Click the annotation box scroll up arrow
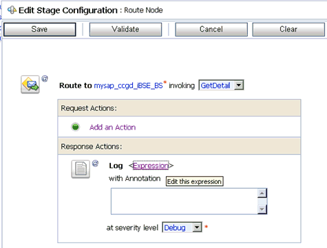Viewport: 327px width, 248px height. click(x=262, y=193)
